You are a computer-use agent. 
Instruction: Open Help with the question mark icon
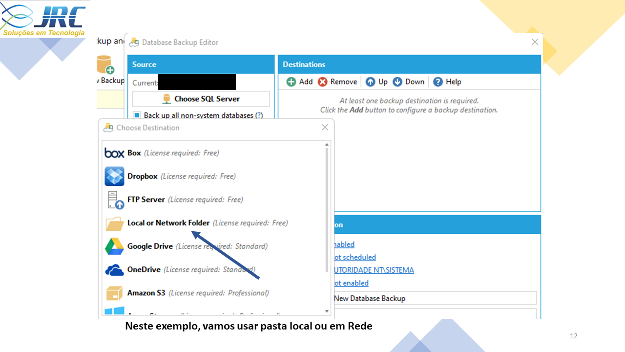[x=438, y=82]
